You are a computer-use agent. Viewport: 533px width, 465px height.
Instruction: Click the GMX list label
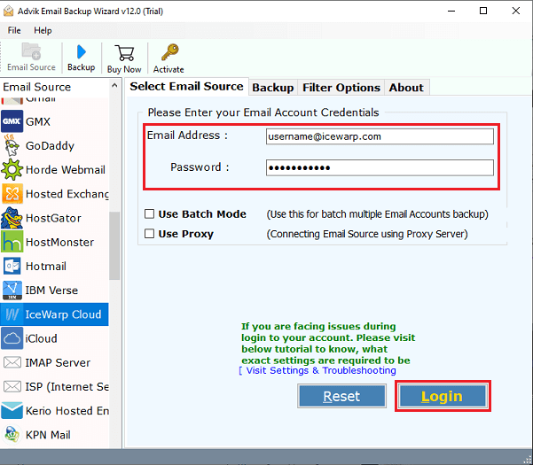click(38, 121)
